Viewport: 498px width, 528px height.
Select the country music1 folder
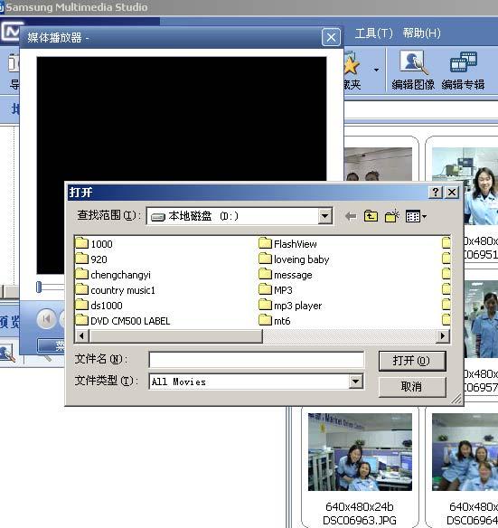[x=115, y=290]
